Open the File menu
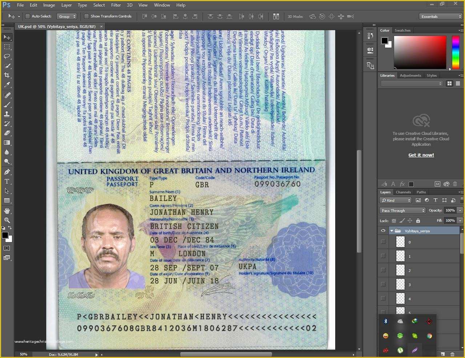Screen dimensions: 465x358 [20, 5]
